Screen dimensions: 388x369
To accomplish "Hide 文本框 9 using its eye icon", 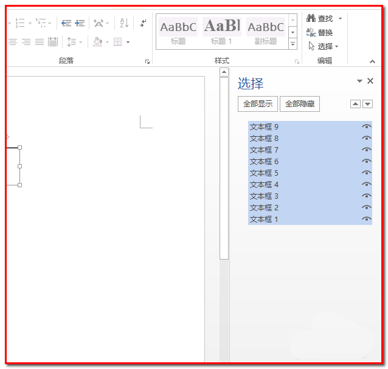I will (366, 127).
